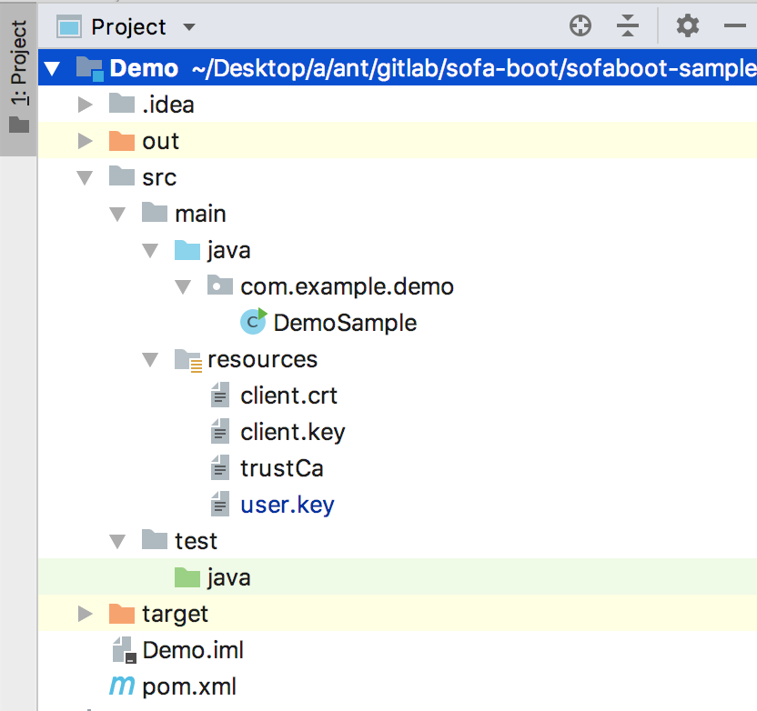The image size is (757, 711).
Task: Collapse the main folder
Action: pyautogui.click(x=117, y=213)
